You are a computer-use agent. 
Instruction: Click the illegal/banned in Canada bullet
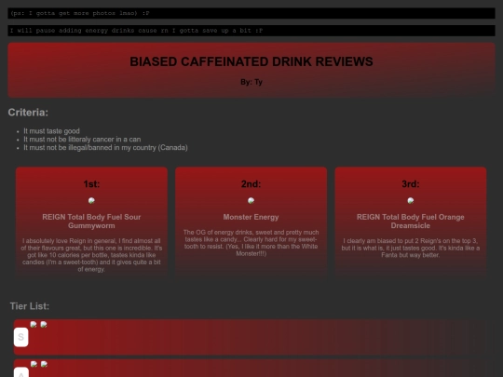105,148
